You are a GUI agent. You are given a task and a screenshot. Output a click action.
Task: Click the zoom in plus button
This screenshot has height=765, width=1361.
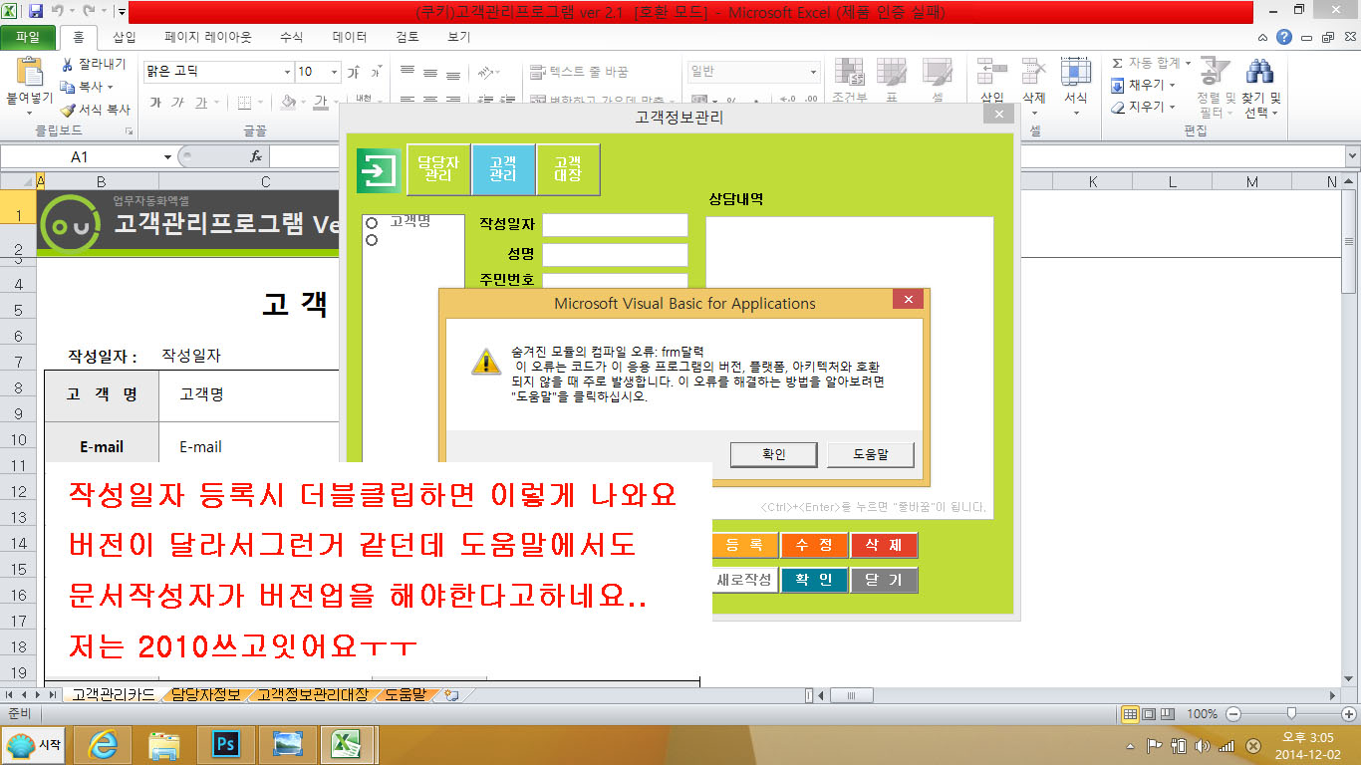1349,714
